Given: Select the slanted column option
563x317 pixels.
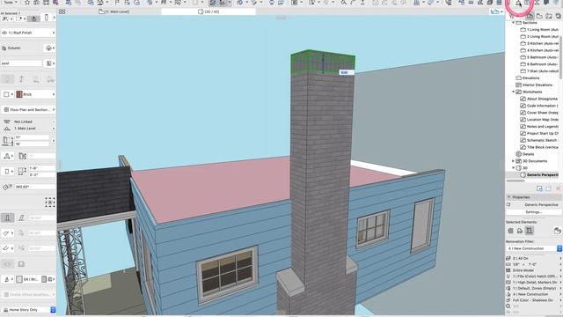Looking at the screenshot, I should (21, 217).
